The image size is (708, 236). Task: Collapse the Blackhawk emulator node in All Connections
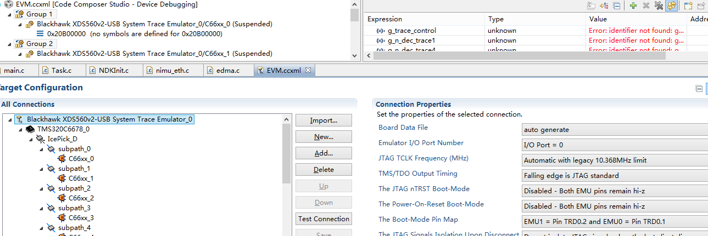pyautogui.click(x=11, y=120)
